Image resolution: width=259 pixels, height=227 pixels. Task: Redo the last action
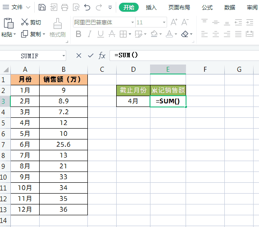pyautogui.click(x=99, y=7)
